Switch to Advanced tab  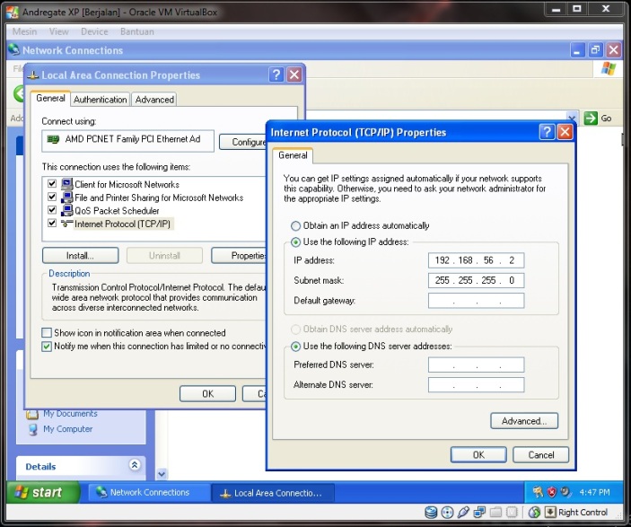pos(154,100)
